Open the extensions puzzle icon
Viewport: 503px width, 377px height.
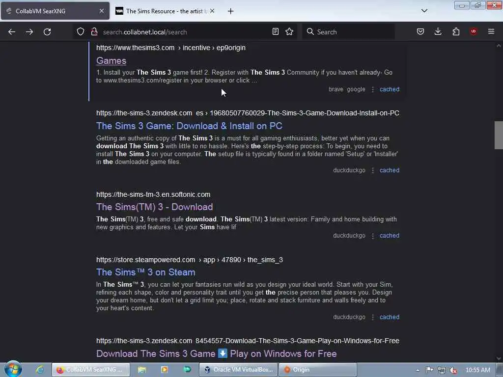tap(456, 31)
